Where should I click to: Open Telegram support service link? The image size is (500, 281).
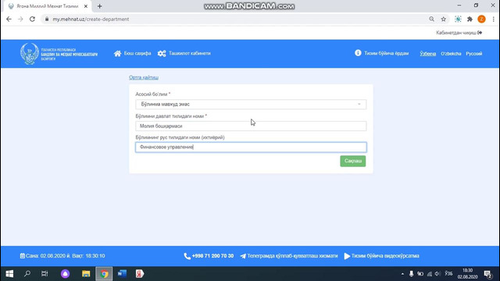point(289,256)
